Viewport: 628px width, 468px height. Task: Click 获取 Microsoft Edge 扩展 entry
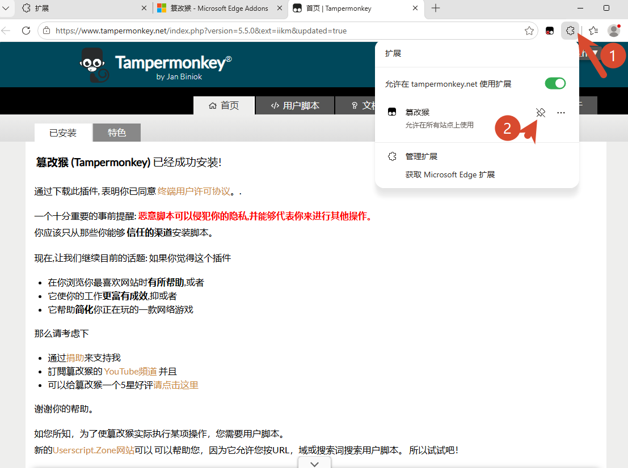(x=450, y=175)
